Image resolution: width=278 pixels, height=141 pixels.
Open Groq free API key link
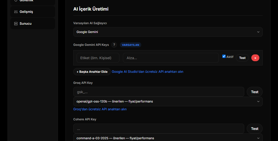coord(100,109)
